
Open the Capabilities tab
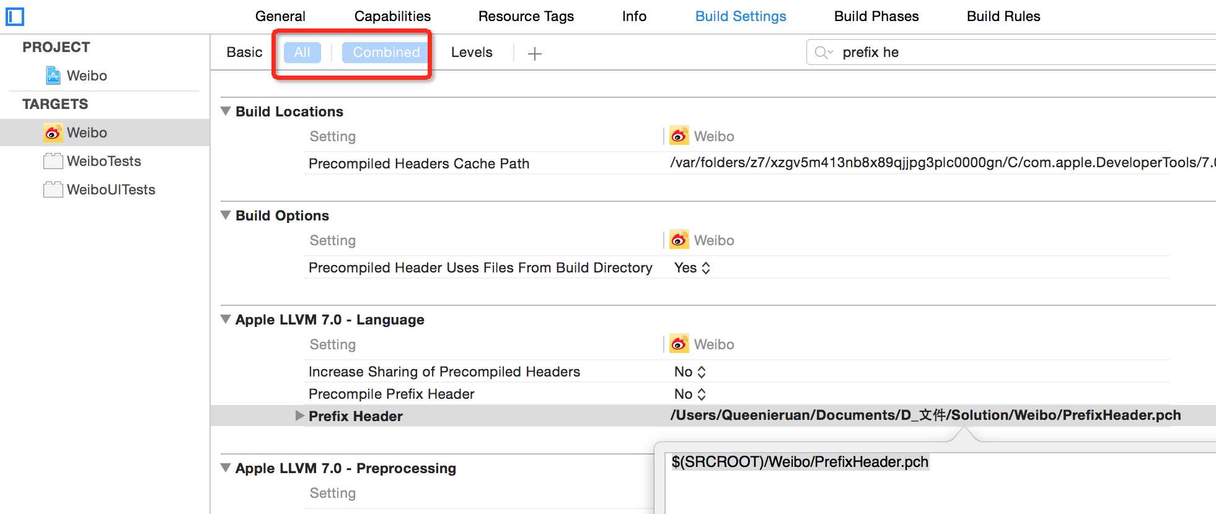pyautogui.click(x=392, y=17)
